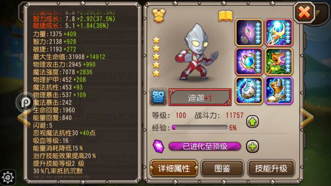
Task: Go to next hero with right arrow
Action: 307,118
